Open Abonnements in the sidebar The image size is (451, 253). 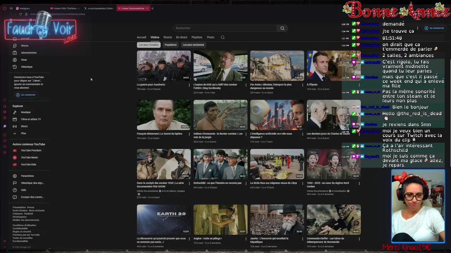pos(29,53)
